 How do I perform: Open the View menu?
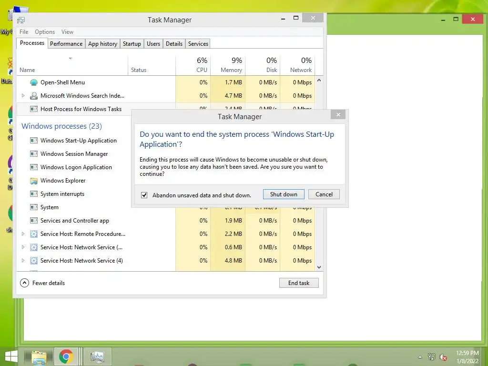click(67, 32)
